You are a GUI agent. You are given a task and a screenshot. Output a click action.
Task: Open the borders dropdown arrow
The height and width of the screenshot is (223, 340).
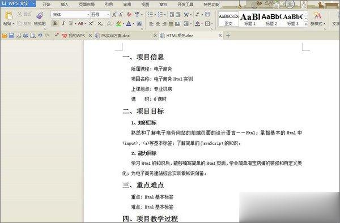[x=212, y=24]
